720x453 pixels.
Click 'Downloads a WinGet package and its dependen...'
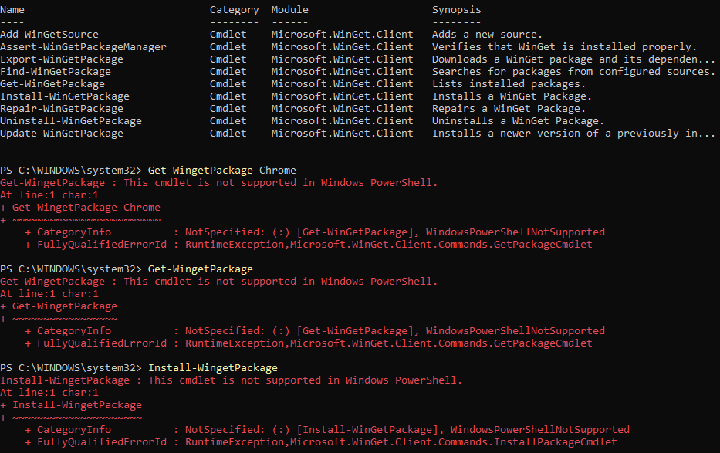[573, 59]
